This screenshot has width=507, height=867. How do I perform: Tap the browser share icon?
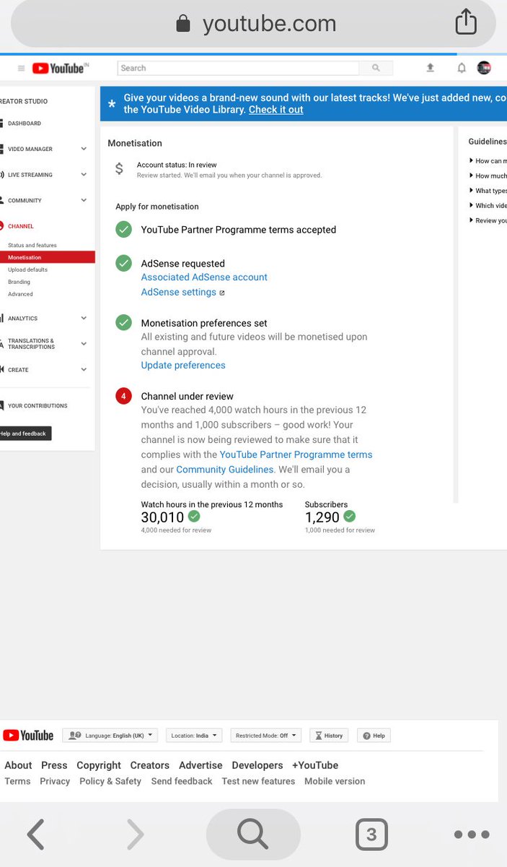466,21
